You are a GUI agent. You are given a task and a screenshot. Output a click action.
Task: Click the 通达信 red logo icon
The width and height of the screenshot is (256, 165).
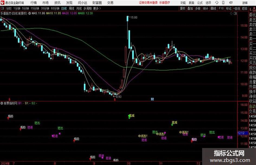2,3
